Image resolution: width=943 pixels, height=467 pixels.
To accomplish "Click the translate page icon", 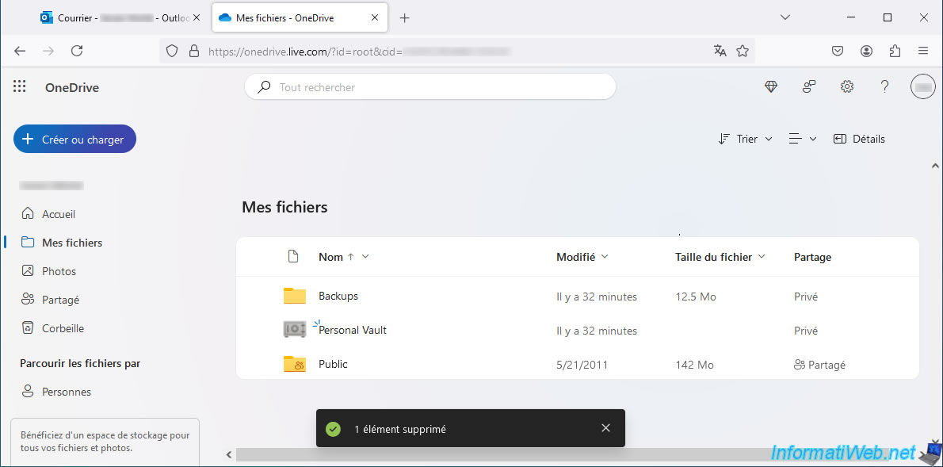I will coord(720,52).
